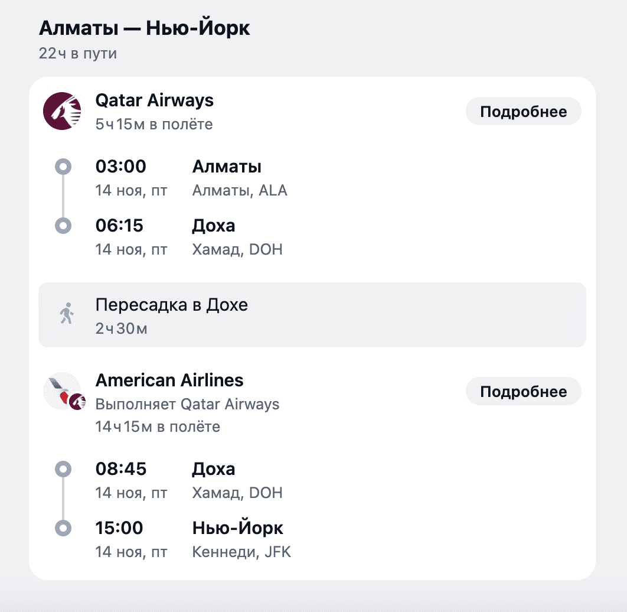The width and height of the screenshot is (627, 612).
Task: Open Подробнее for the Qatar Airways flight
Action: [x=523, y=111]
